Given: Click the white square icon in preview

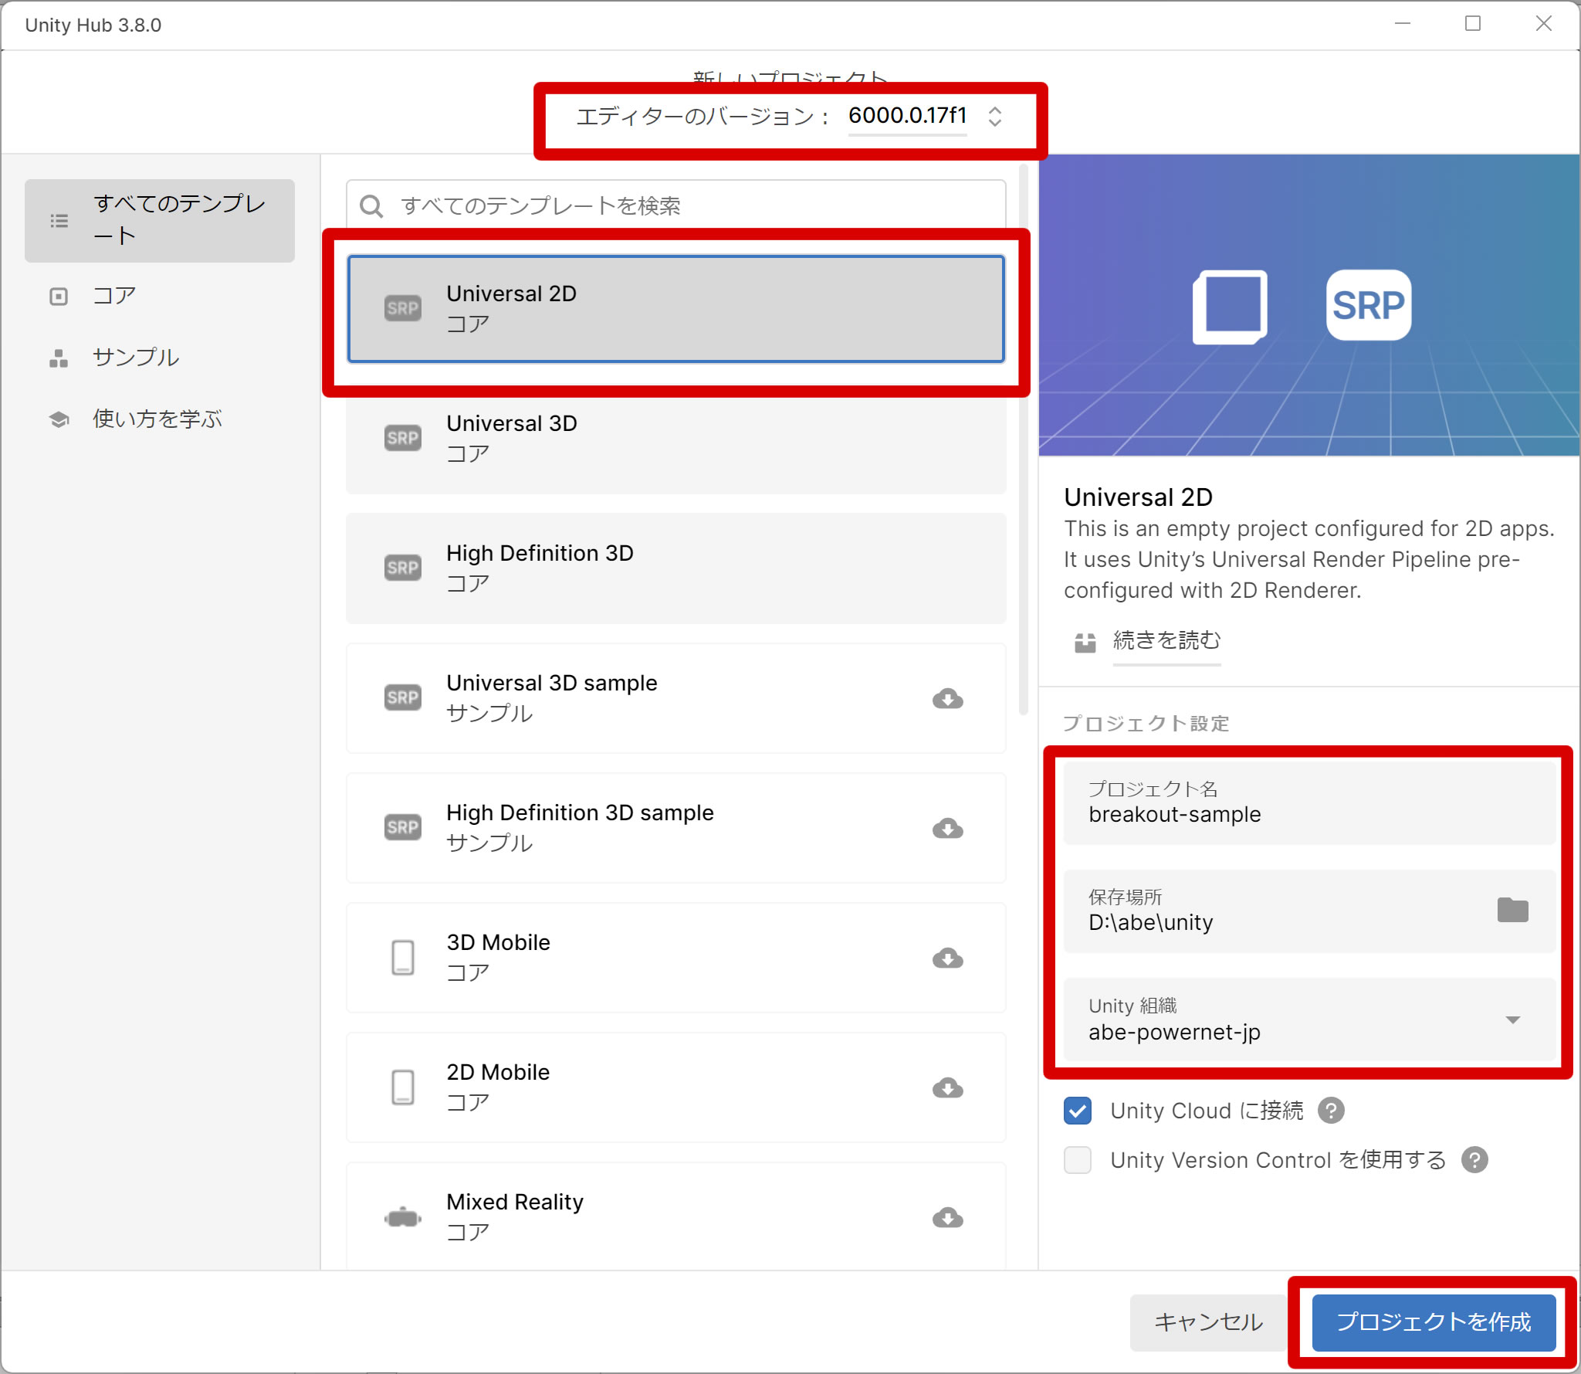Looking at the screenshot, I should point(1231,307).
